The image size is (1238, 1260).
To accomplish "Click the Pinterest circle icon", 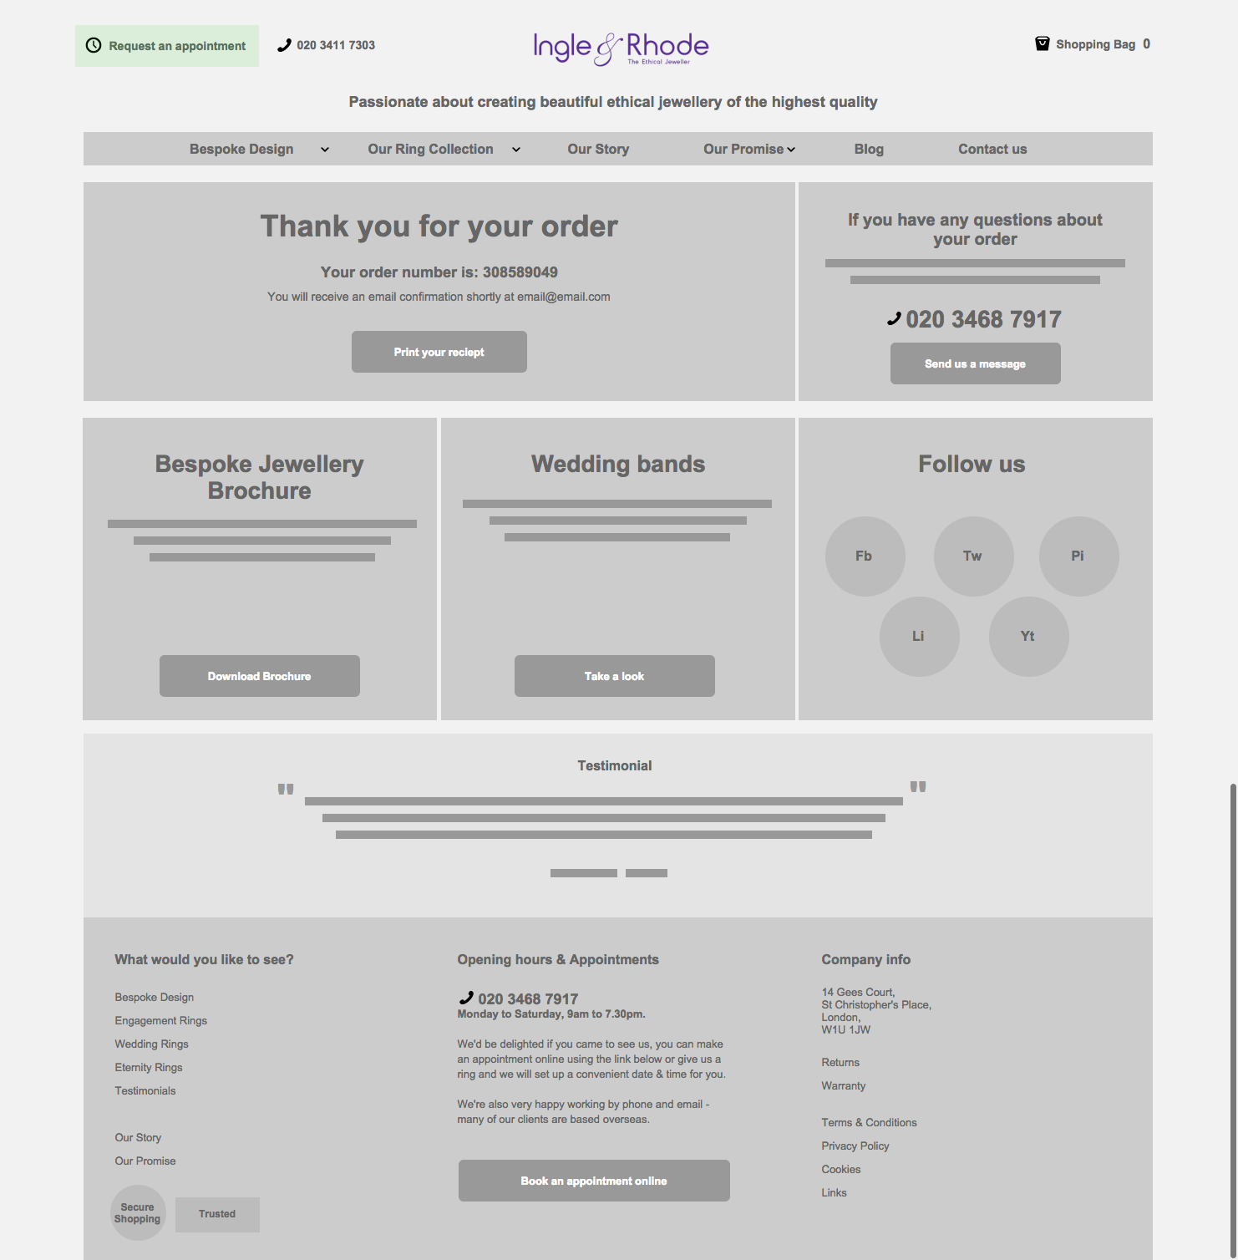I will (x=1078, y=556).
